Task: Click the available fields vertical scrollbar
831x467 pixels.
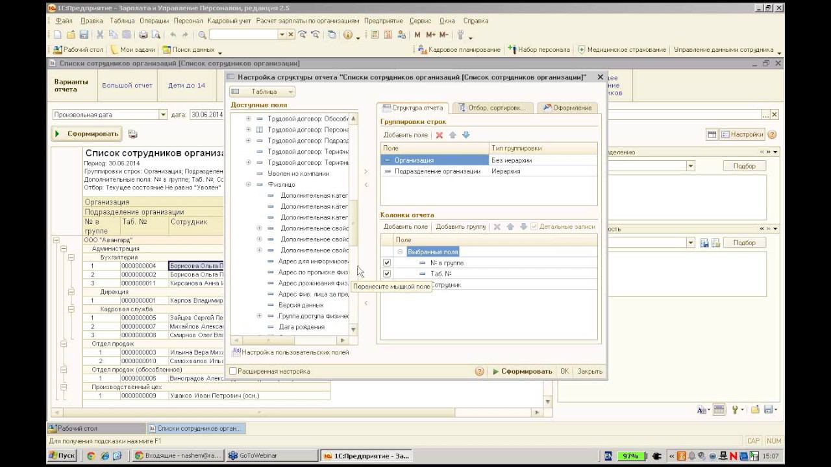Action: click(353, 224)
